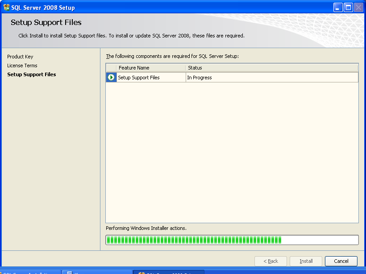Click the Feature Name column header
Image resolution: width=366 pixels, height=274 pixels.
click(151, 68)
